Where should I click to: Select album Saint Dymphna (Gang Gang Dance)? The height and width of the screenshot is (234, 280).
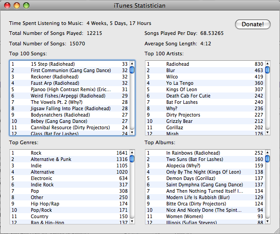(205, 185)
